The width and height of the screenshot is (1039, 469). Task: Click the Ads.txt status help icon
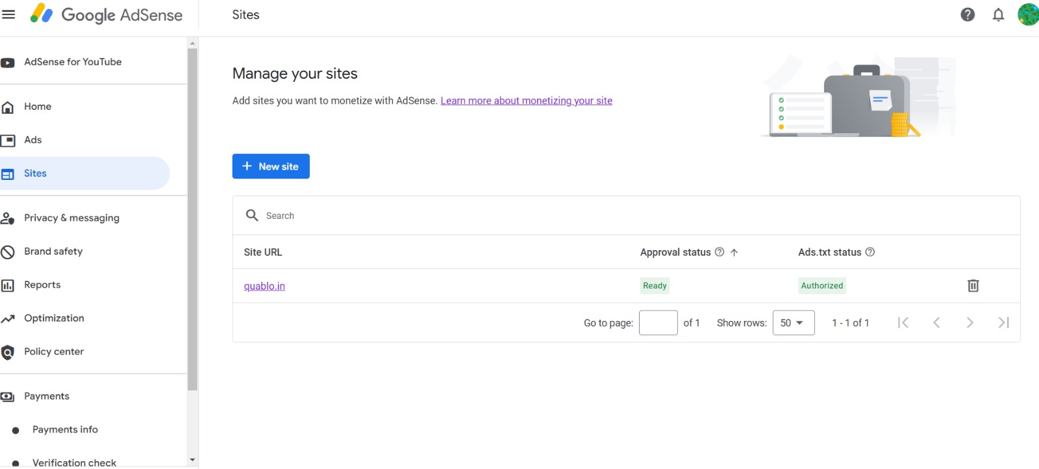coord(870,252)
